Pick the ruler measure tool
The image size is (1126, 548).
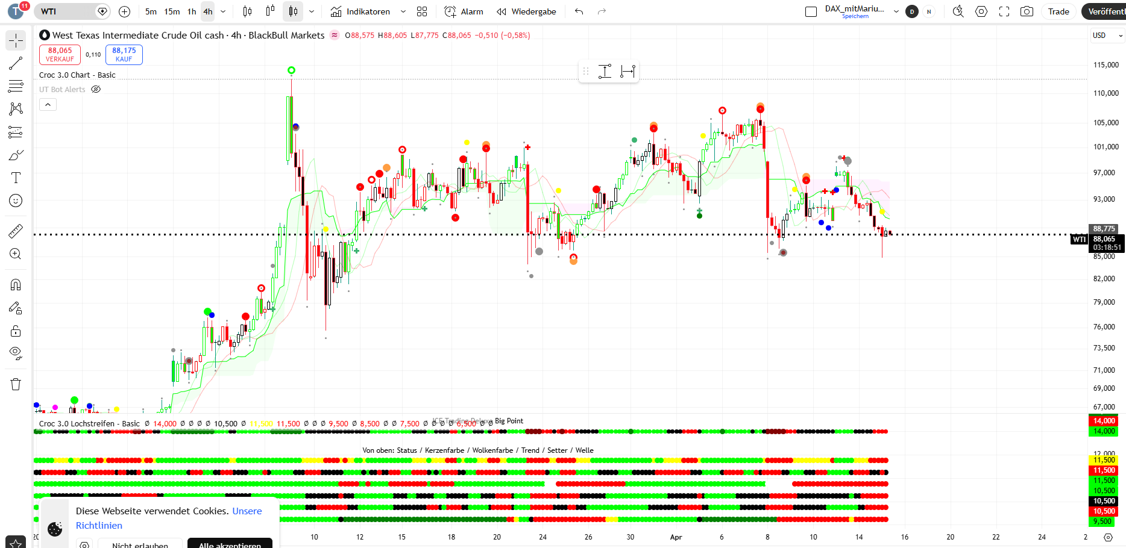pos(16,231)
